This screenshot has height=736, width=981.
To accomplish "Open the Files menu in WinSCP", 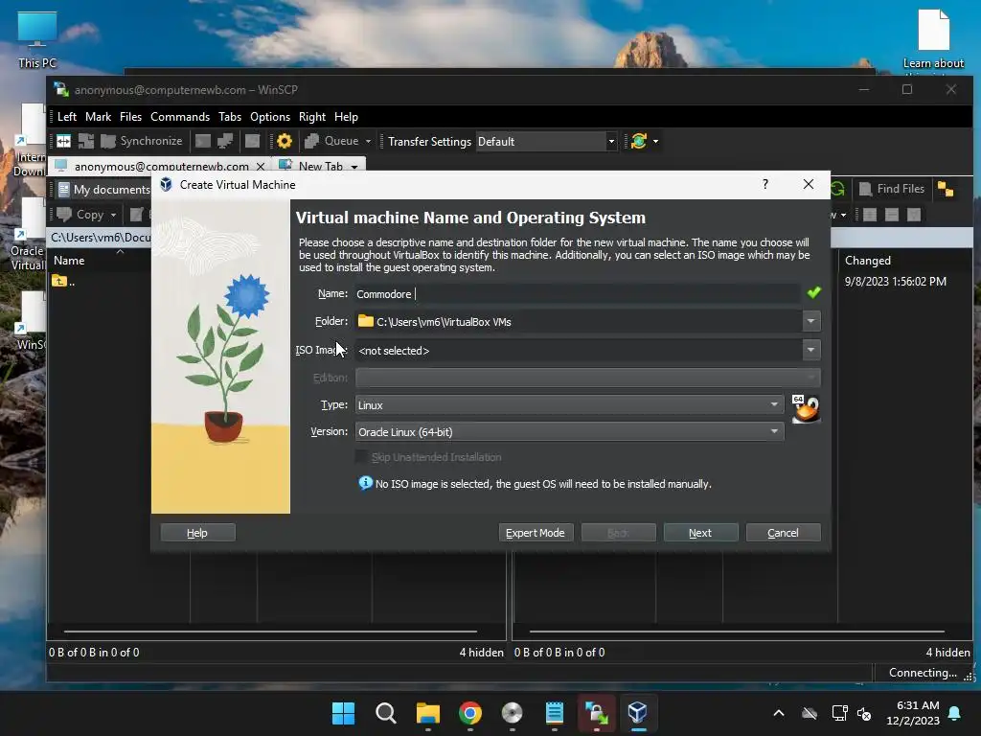I will 130,117.
